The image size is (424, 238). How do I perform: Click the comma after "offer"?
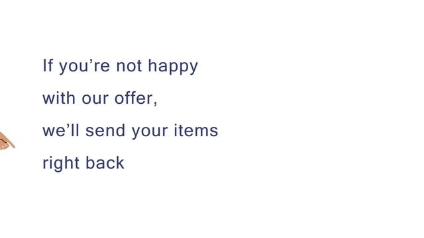click(x=155, y=104)
